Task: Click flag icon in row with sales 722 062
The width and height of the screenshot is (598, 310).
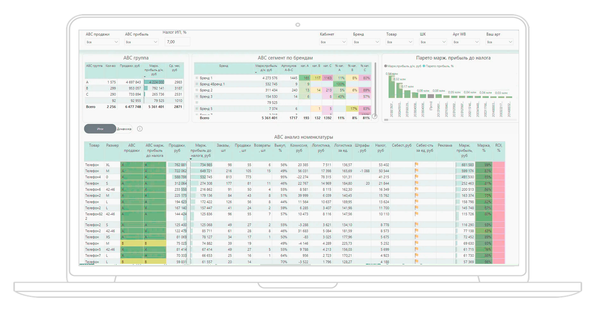Action: (x=417, y=171)
